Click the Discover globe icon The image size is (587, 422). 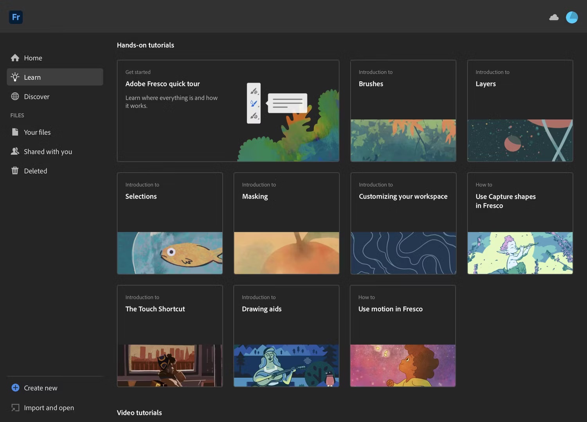[15, 97]
